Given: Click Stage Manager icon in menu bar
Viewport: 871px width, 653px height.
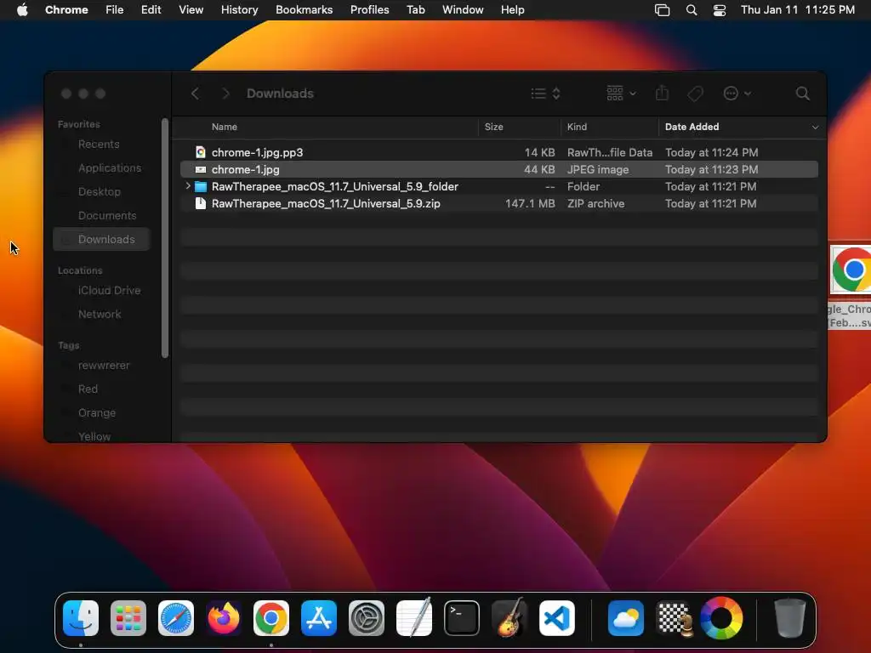Looking at the screenshot, I should click(x=662, y=10).
